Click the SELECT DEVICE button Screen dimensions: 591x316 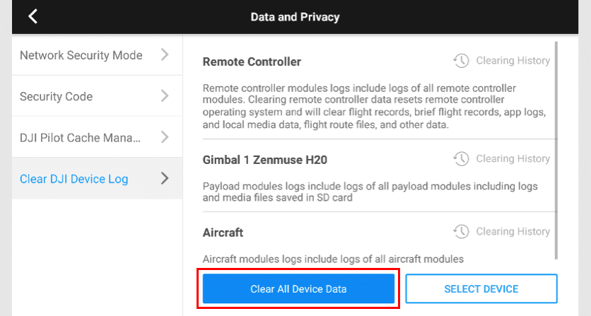point(481,289)
